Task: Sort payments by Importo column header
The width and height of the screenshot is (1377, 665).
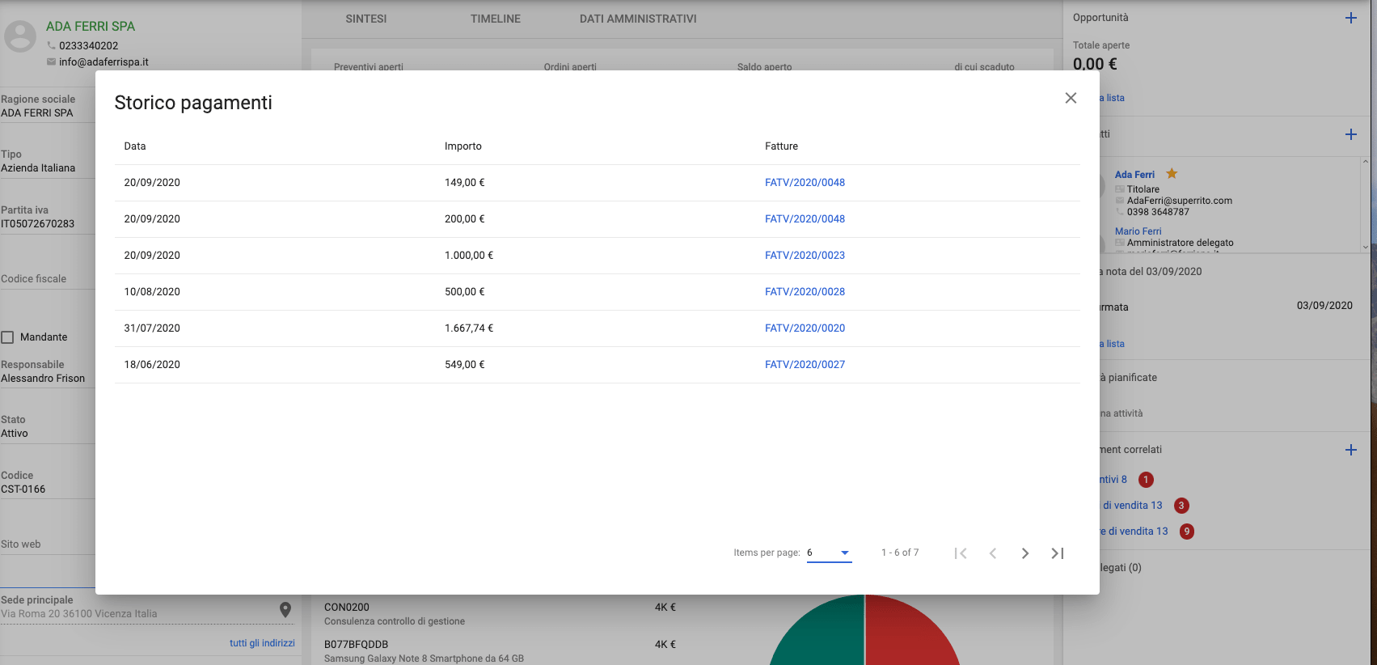Action: 463,146
